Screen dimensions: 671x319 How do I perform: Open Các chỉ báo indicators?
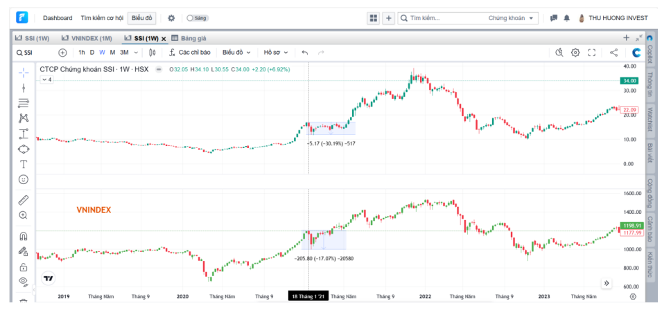tap(189, 53)
